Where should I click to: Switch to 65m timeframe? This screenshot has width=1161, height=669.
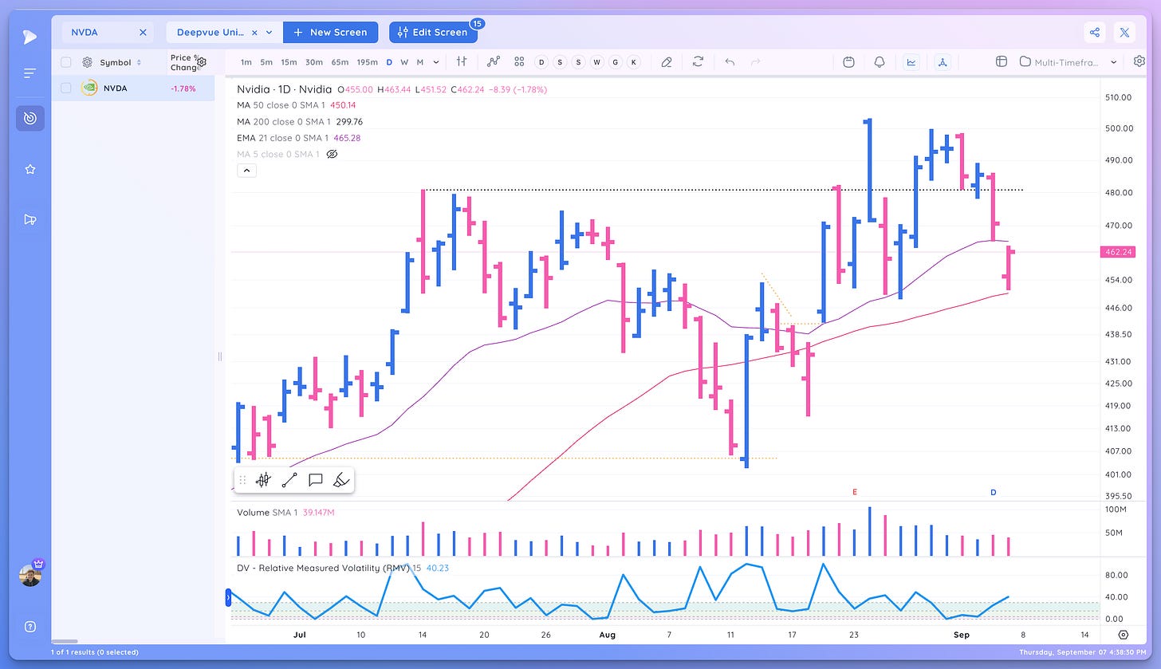point(340,62)
